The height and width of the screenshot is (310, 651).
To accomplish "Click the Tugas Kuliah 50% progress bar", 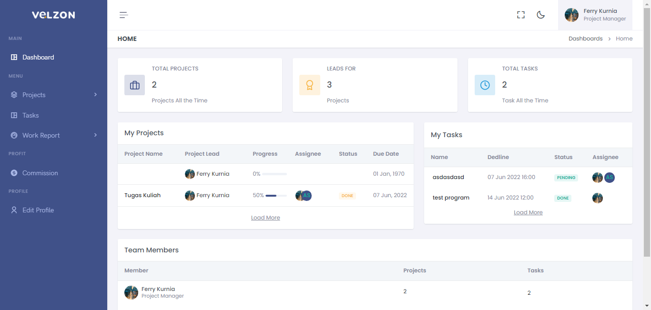I will (276, 196).
